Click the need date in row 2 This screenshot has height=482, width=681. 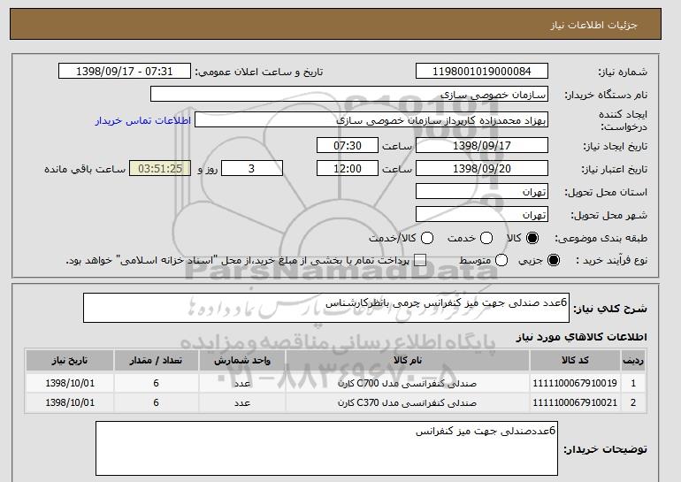[70, 403]
